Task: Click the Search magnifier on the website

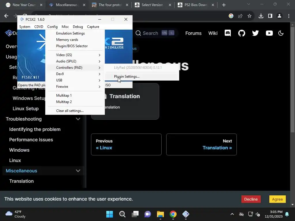Action: [138, 33]
